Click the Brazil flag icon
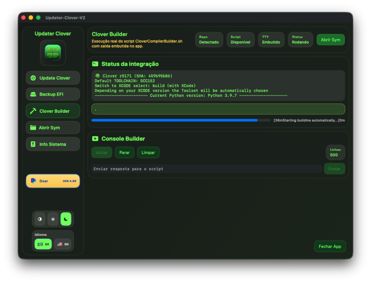 [x=40, y=244]
